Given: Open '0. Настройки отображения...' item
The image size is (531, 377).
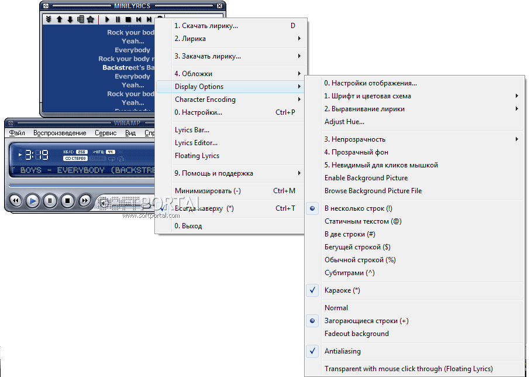Looking at the screenshot, I should [415, 83].
